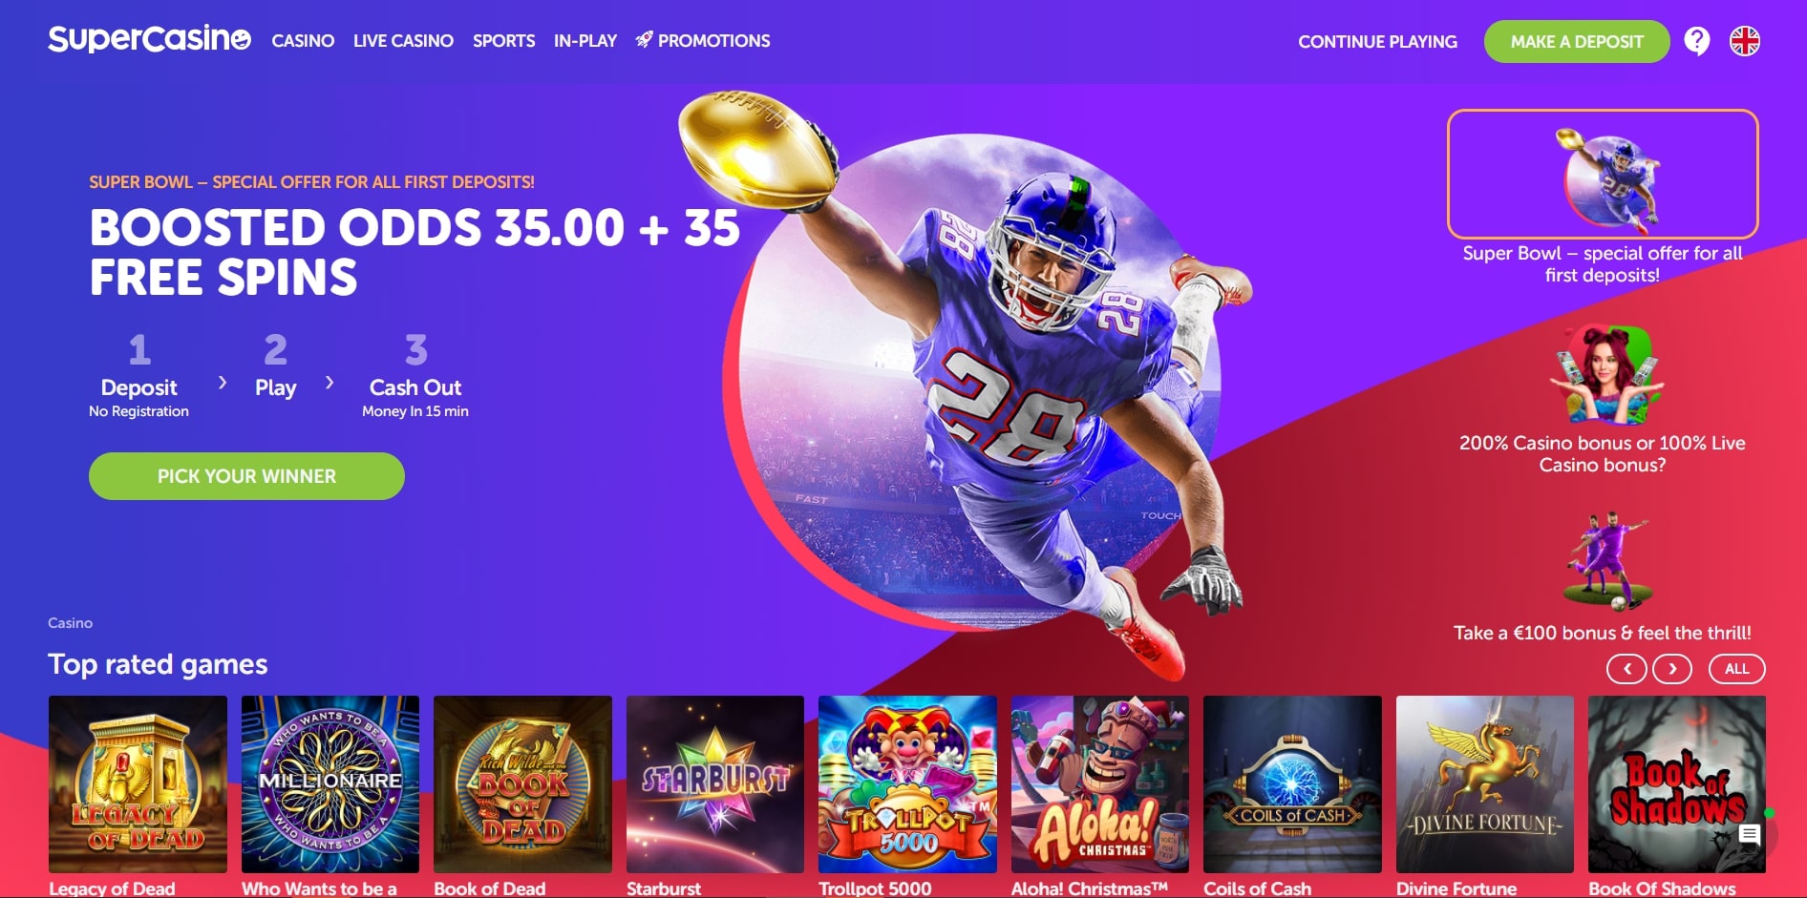Viewport: 1807px width, 898px height.
Task: Open the In-Play section
Action: click(585, 41)
